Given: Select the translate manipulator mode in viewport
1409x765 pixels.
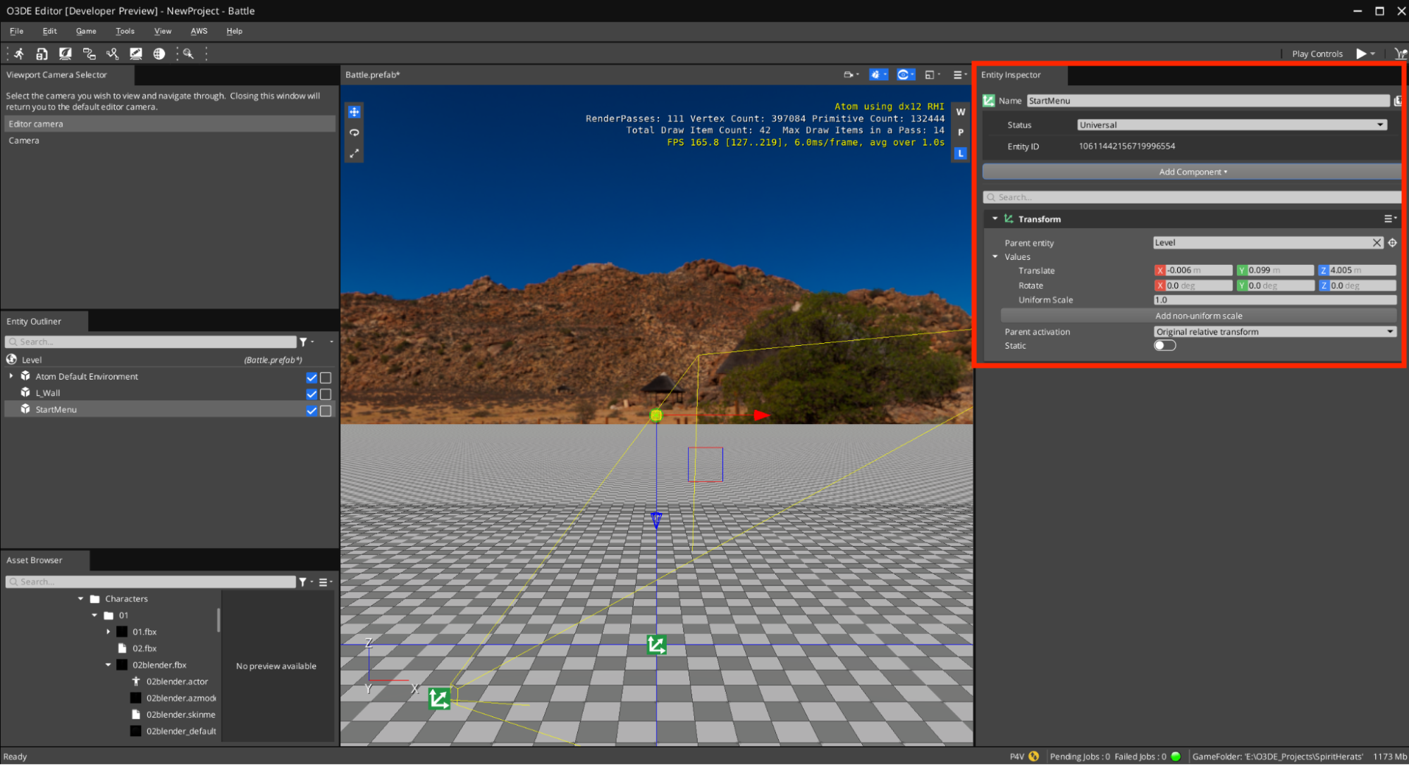Looking at the screenshot, I should point(354,112).
